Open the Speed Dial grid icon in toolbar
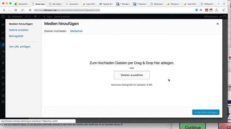The width and height of the screenshot is (231, 129). point(22,10)
